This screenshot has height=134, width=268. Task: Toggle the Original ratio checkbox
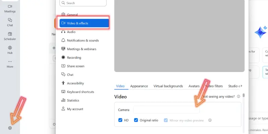(x=136, y=120)
